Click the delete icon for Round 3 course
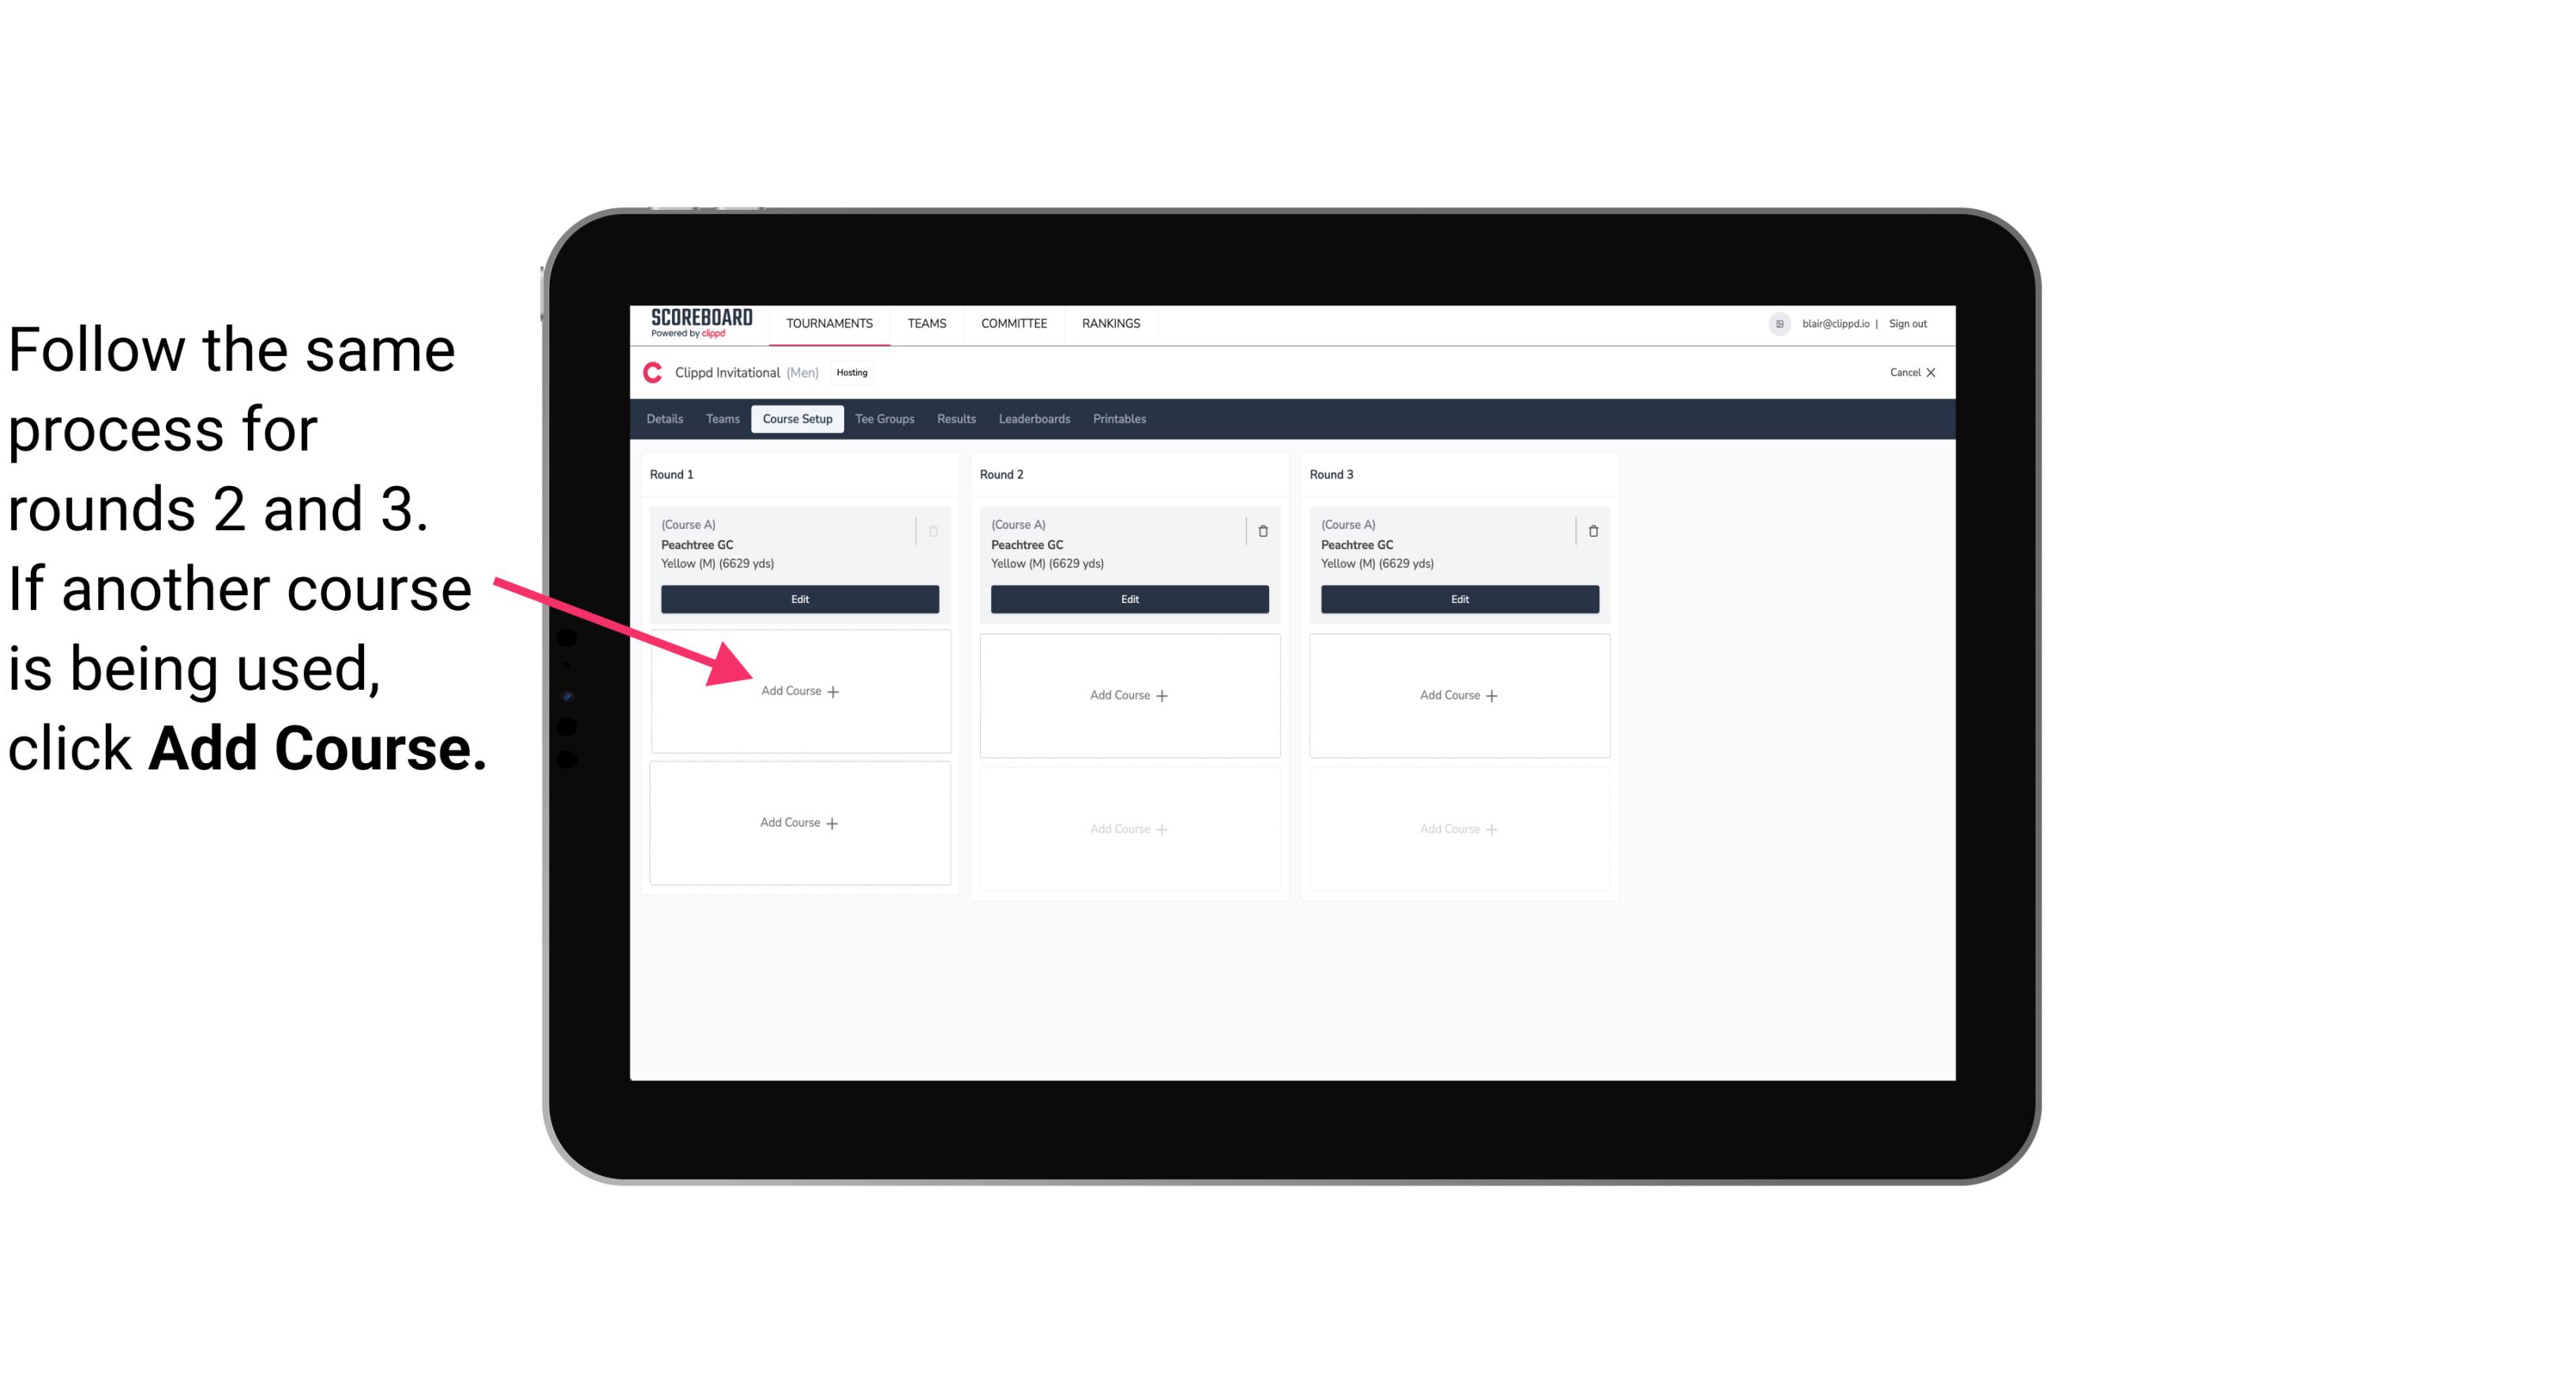Viewport: 2576px width, 1385px height. pyautogui.click(x=1587, y=530)
